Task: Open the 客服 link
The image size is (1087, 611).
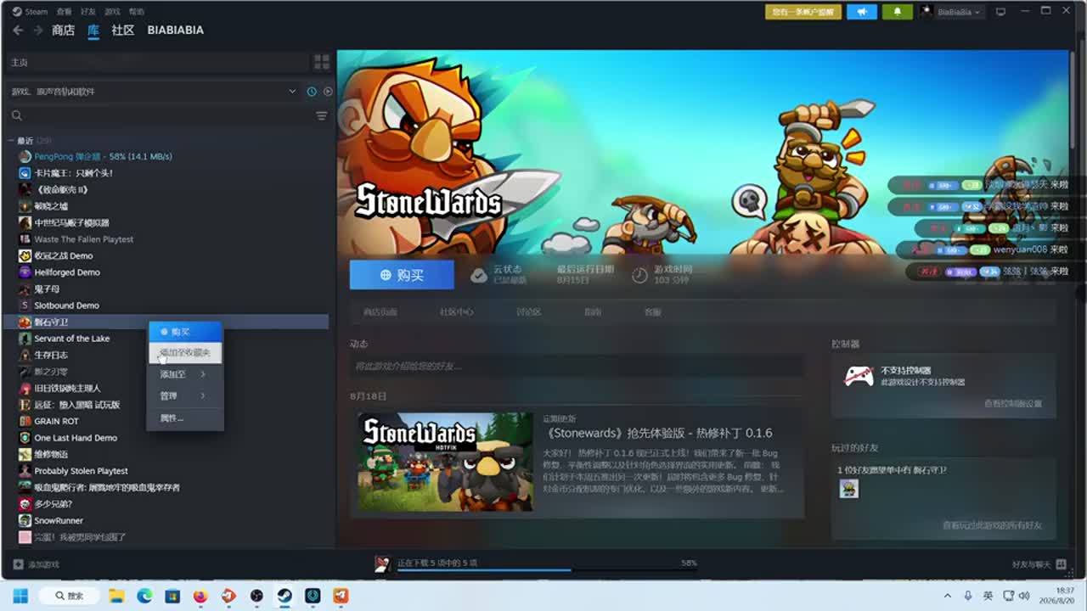Action: [x=652, y=312]
